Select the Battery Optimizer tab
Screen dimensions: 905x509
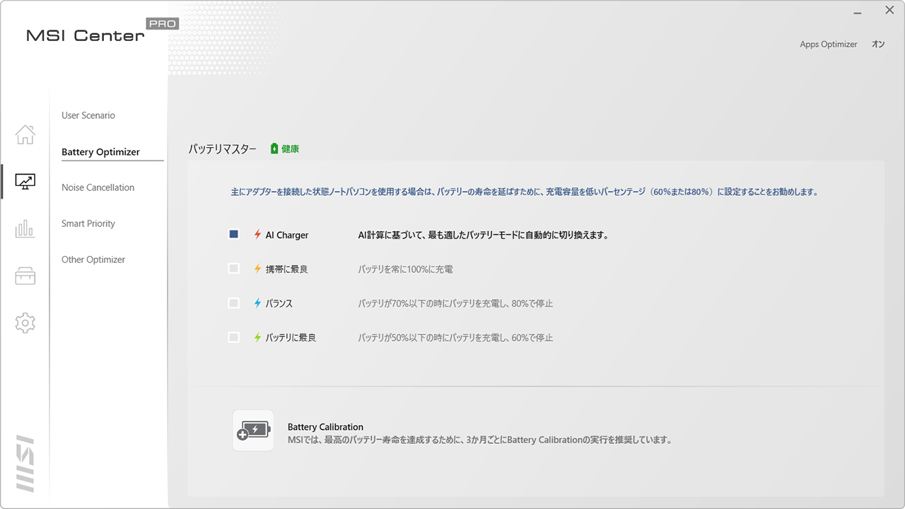tap(101, 152)
